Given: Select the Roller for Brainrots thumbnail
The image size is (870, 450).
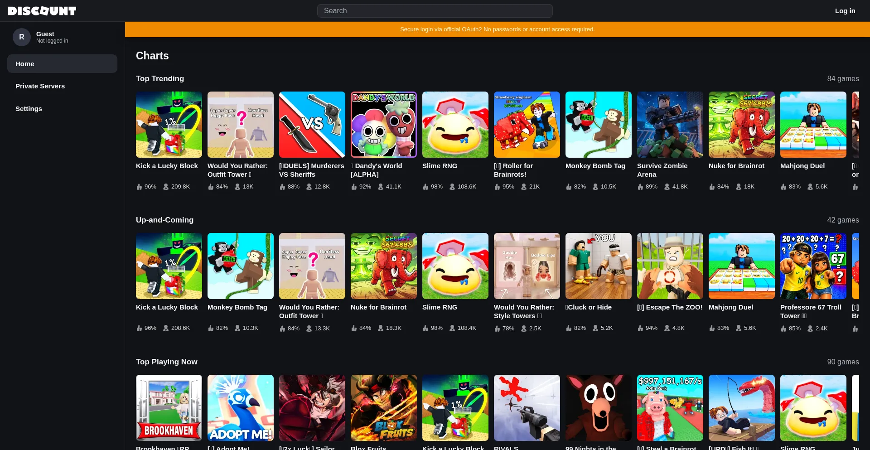Looking at the screenshot, I should click(527, 125).
